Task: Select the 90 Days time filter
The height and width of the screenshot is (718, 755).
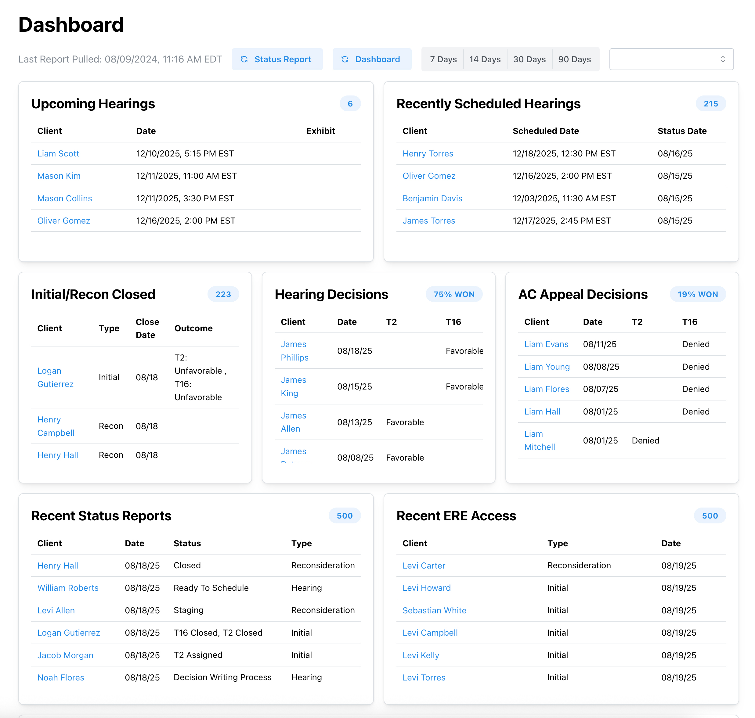Action: pyautogui.click(x=575, y=59)
